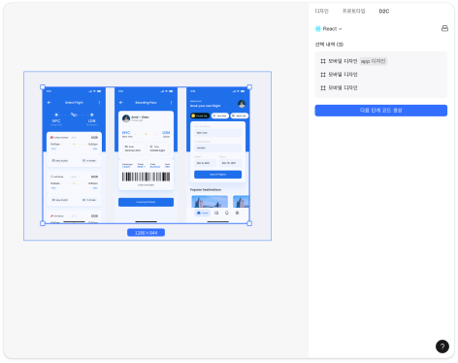Click the 다음 단계 코드 생성 button
Image resolution: width=458 pixels, height=363 pixels.
tap(381, 111)
